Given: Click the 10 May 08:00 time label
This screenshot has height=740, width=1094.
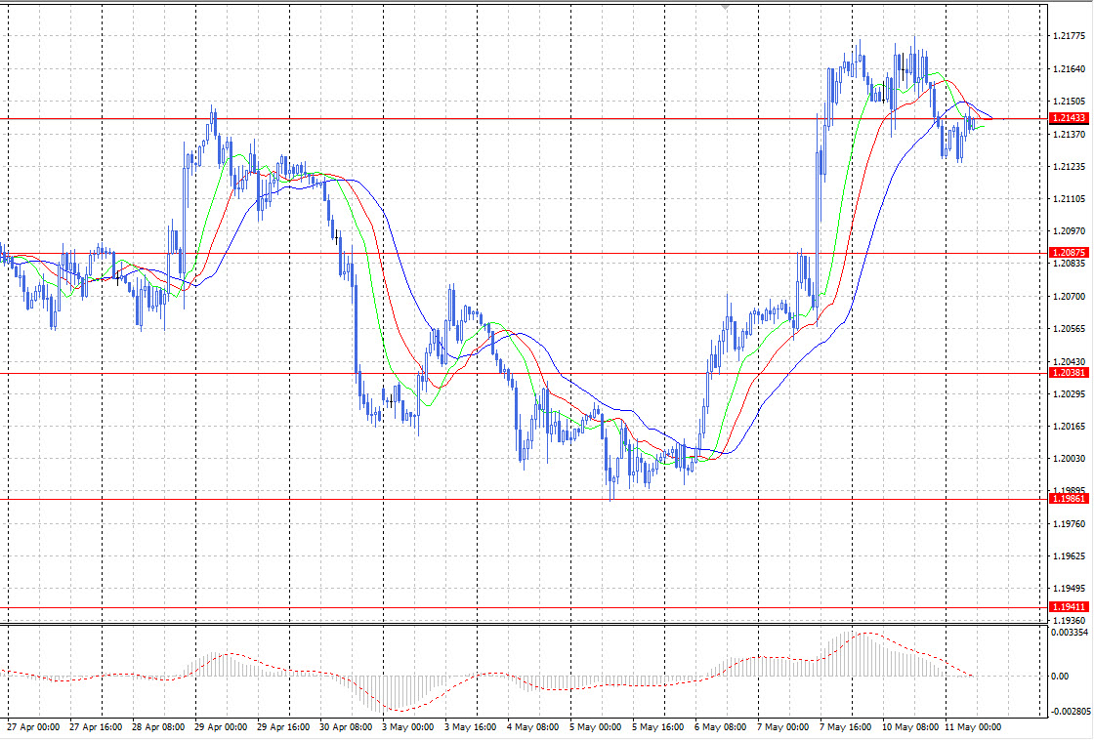Looking at the screenshot, I should click(x=909, y=726).
